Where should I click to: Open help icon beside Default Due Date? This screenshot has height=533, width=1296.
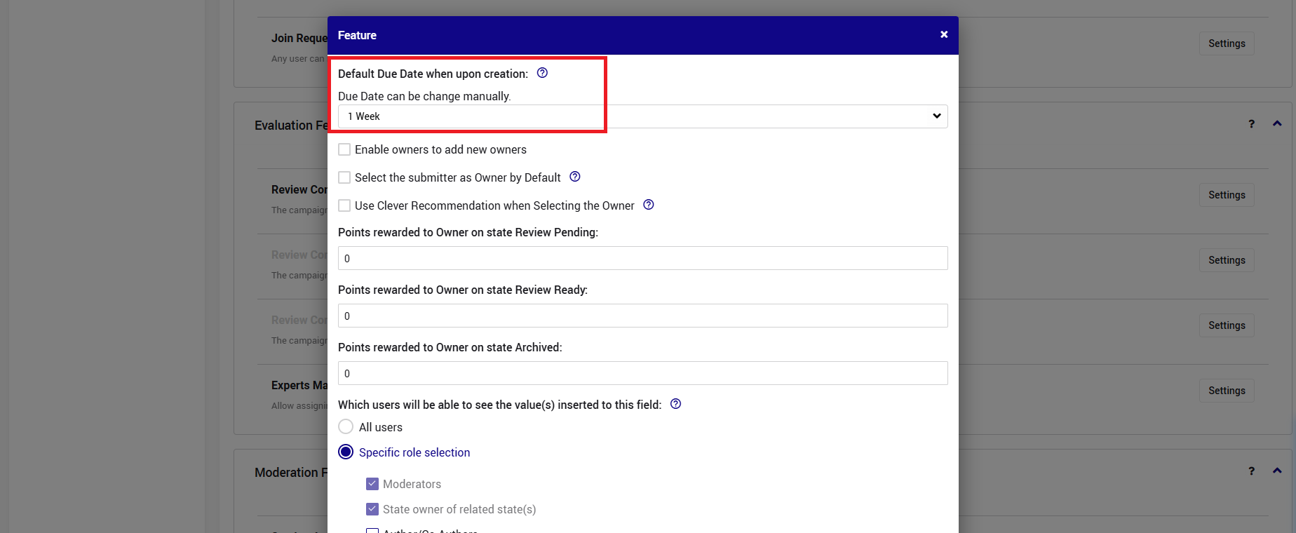542,73
